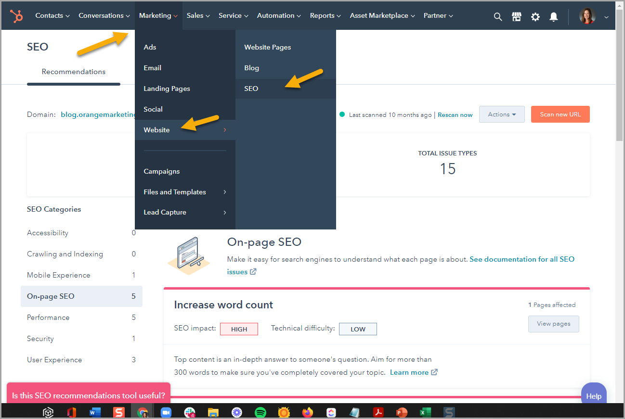
Task: Open Slack from the taskbar
Action: coord(190,412)
